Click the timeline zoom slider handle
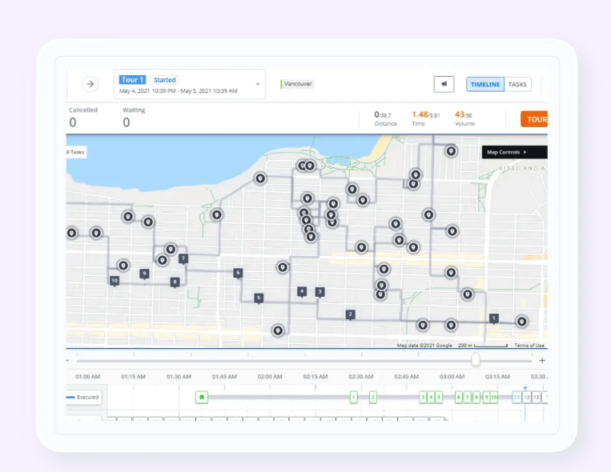The width and height of the screenshot is (611, 472). (x=476, y=359)
